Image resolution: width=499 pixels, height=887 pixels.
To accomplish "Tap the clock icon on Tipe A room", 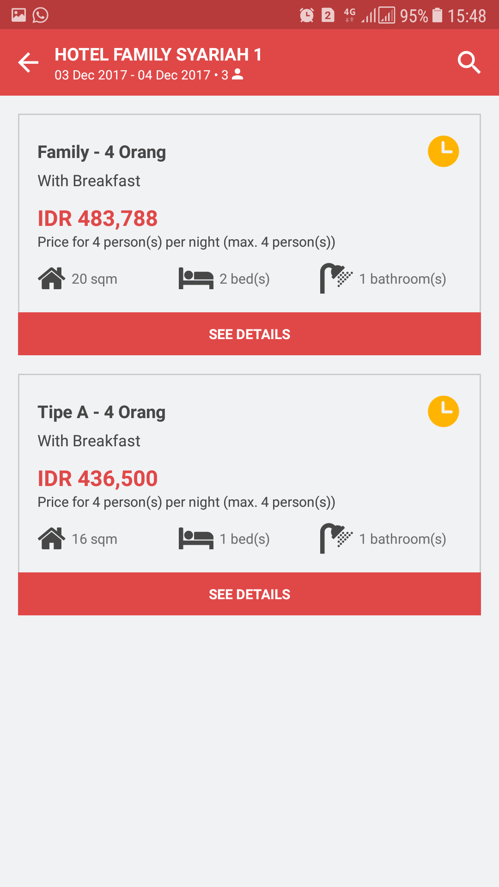I will click(x=443, y=411).
